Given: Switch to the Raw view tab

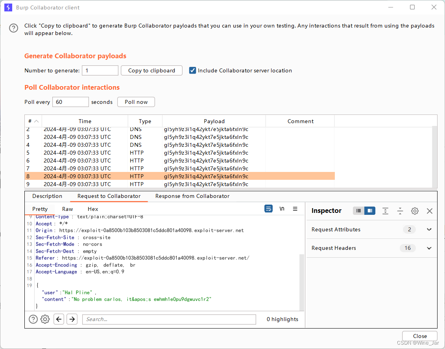Looking at the screenshot, I should coord(68,209).
